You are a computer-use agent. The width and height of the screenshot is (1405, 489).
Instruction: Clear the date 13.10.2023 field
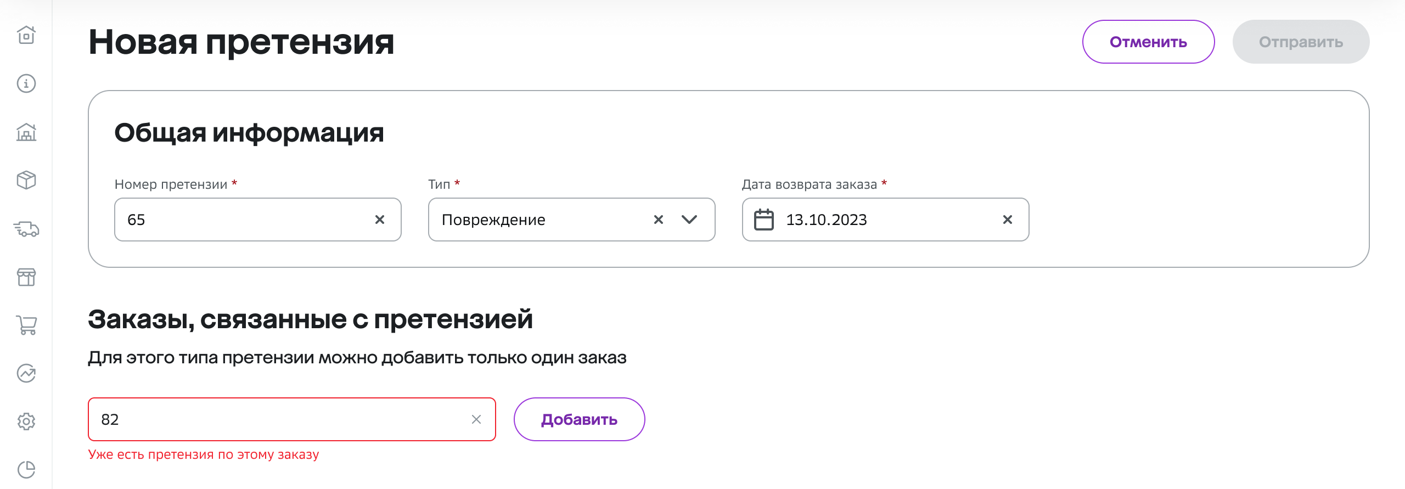click(x=1008, y=220)
